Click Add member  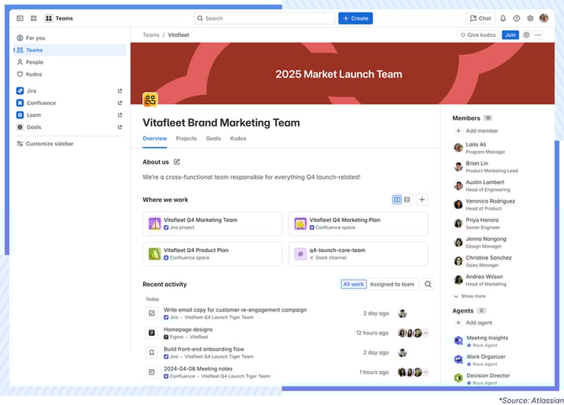coord(477,131)
